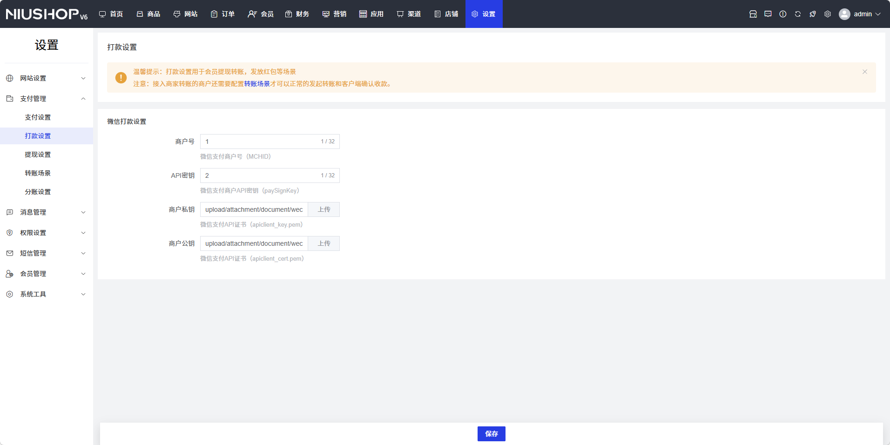Click the rocket icon in top bar

pos(812,14)
